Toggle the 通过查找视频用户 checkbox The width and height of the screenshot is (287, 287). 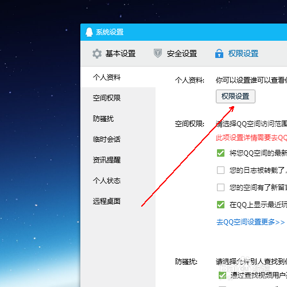[x=222, y=276]
